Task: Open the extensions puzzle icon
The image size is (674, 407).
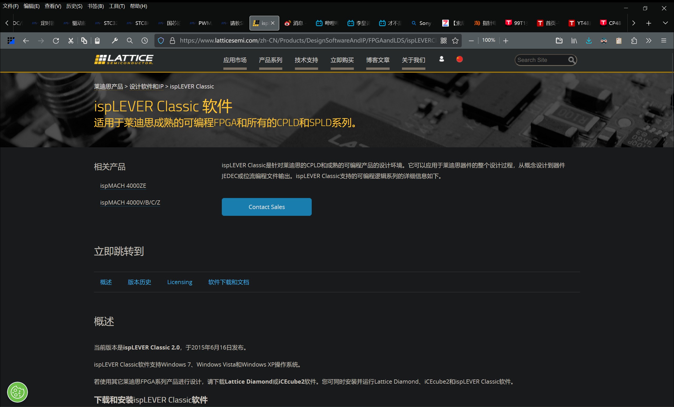Action: tap(634, 41)
